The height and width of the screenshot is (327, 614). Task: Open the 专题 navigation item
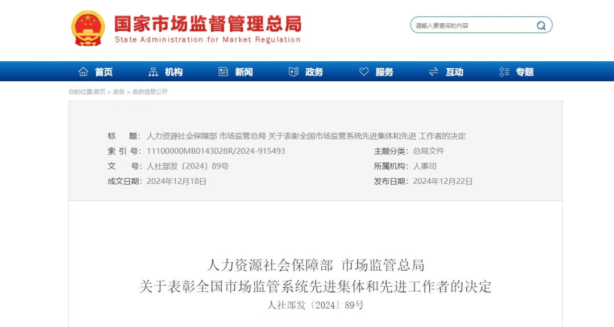pos(525,72)
